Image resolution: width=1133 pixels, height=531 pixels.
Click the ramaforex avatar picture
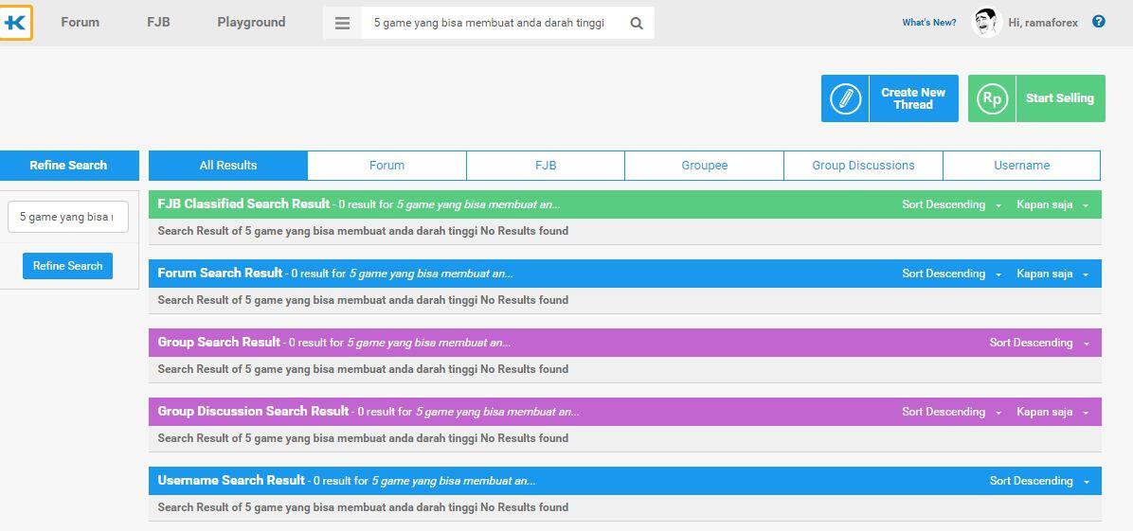coord(986,23)
